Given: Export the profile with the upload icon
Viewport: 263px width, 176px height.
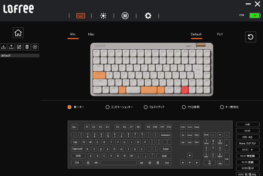Looking at the screenshot, I should tap(11, 47).
